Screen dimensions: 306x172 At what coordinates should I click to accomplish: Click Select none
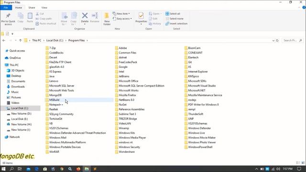(175, 19)
